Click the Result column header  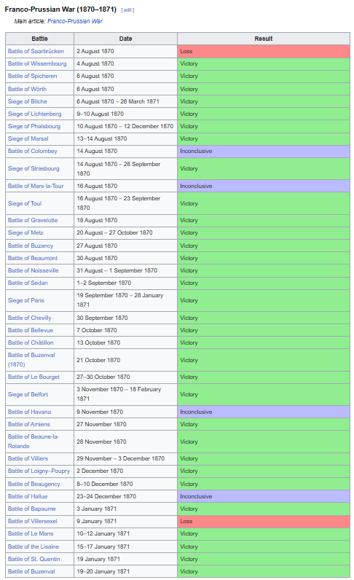264,39
